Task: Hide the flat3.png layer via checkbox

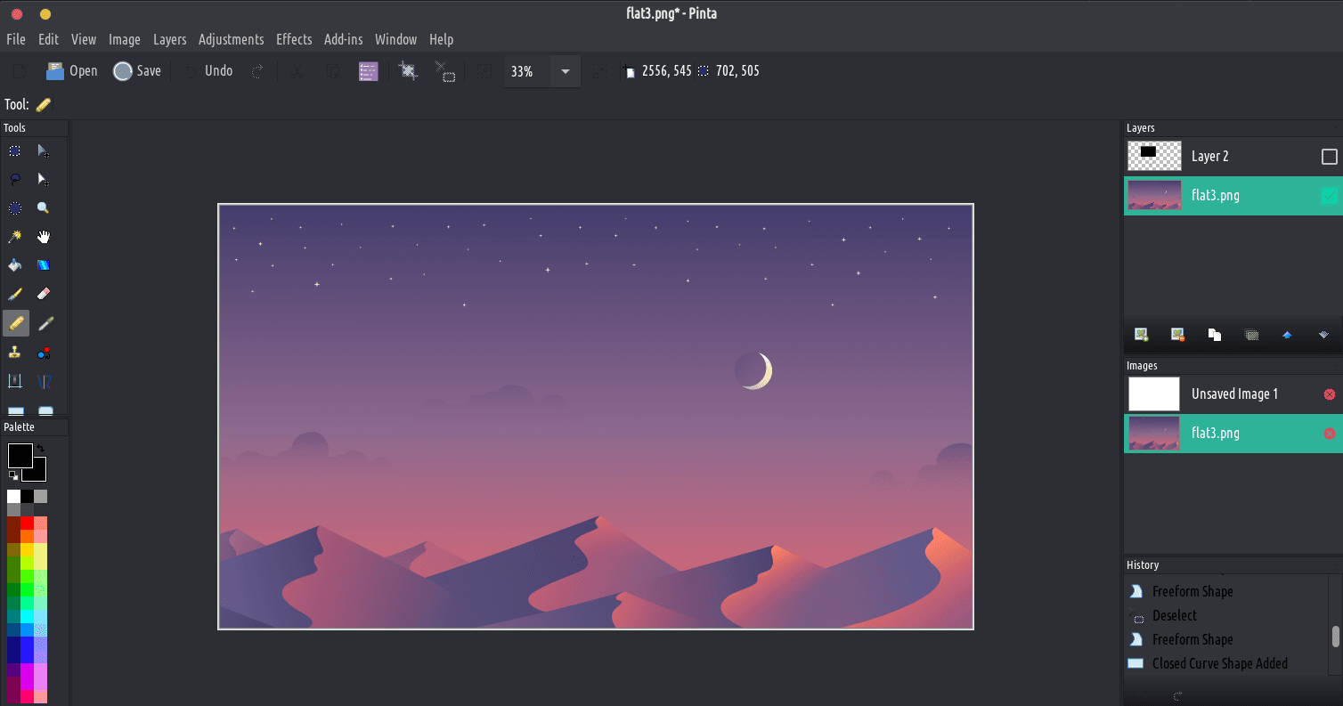Action: tap(1329, 196)
